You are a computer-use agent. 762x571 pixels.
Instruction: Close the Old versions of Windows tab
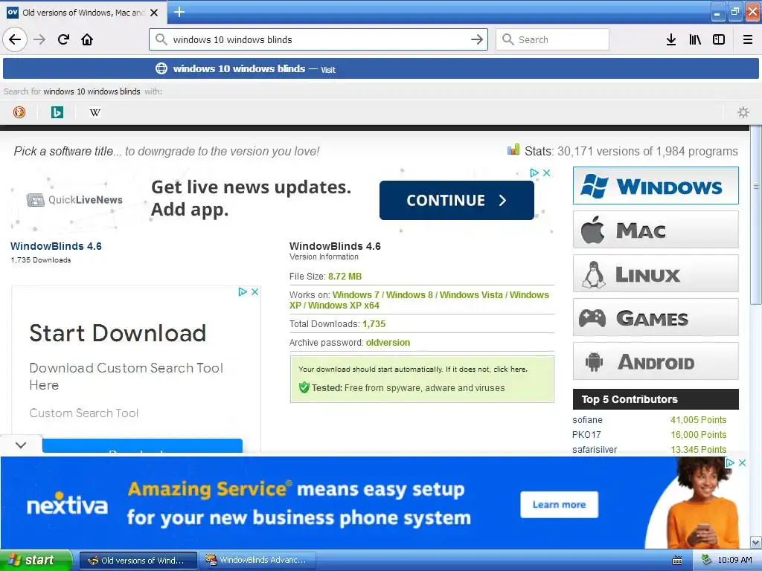click(154, 13)
